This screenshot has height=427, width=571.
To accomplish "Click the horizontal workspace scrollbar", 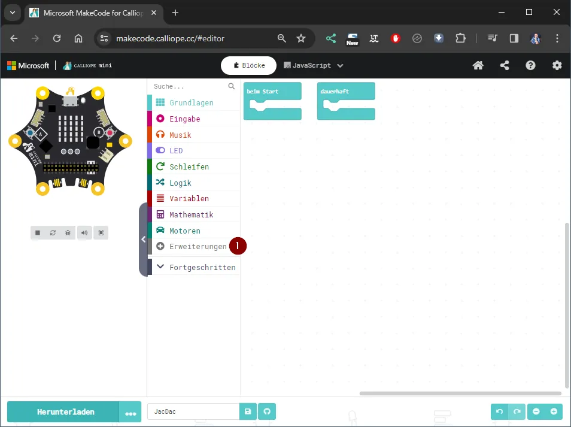I will coord(460,393).
